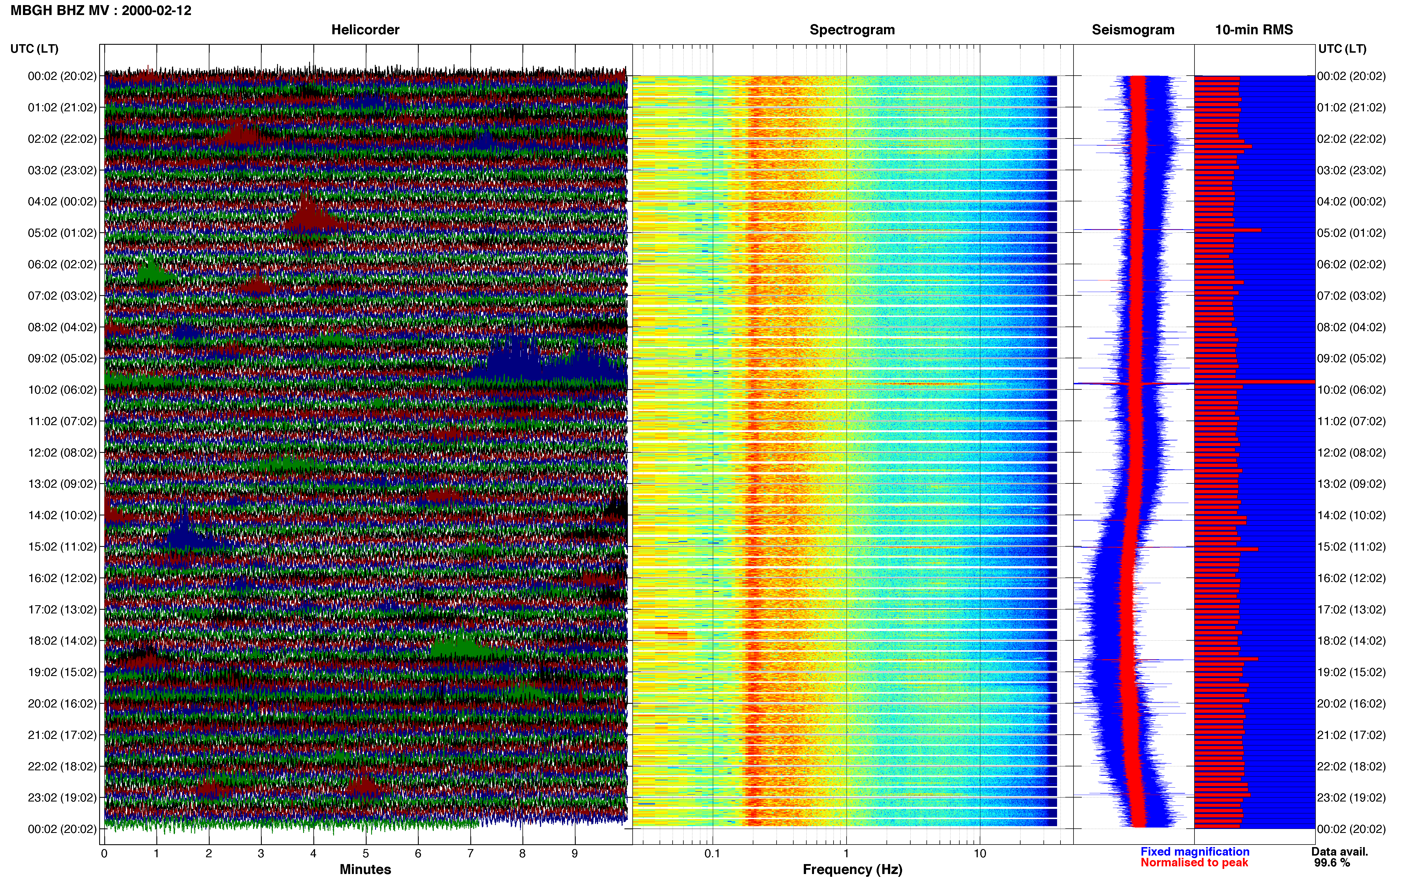This screenshot has height=889, width=1422.
Task: Select the right-side time label 01:02 (21:02)
Action: 1351,108
